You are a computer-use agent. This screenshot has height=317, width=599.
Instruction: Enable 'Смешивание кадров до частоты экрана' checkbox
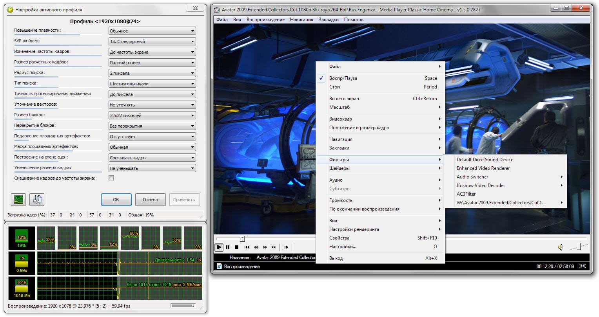[111, 178]
